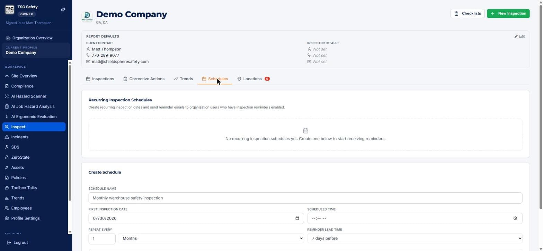This screenshot has width=543, height=251.
Task: Click the TSG Safety logo icon
Action: [9, 10]
